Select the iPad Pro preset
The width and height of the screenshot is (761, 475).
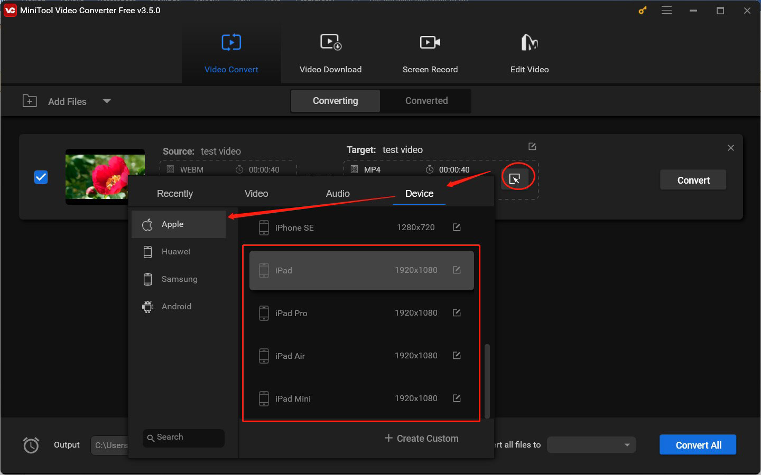pyautogui.click(x=361, y=313)
